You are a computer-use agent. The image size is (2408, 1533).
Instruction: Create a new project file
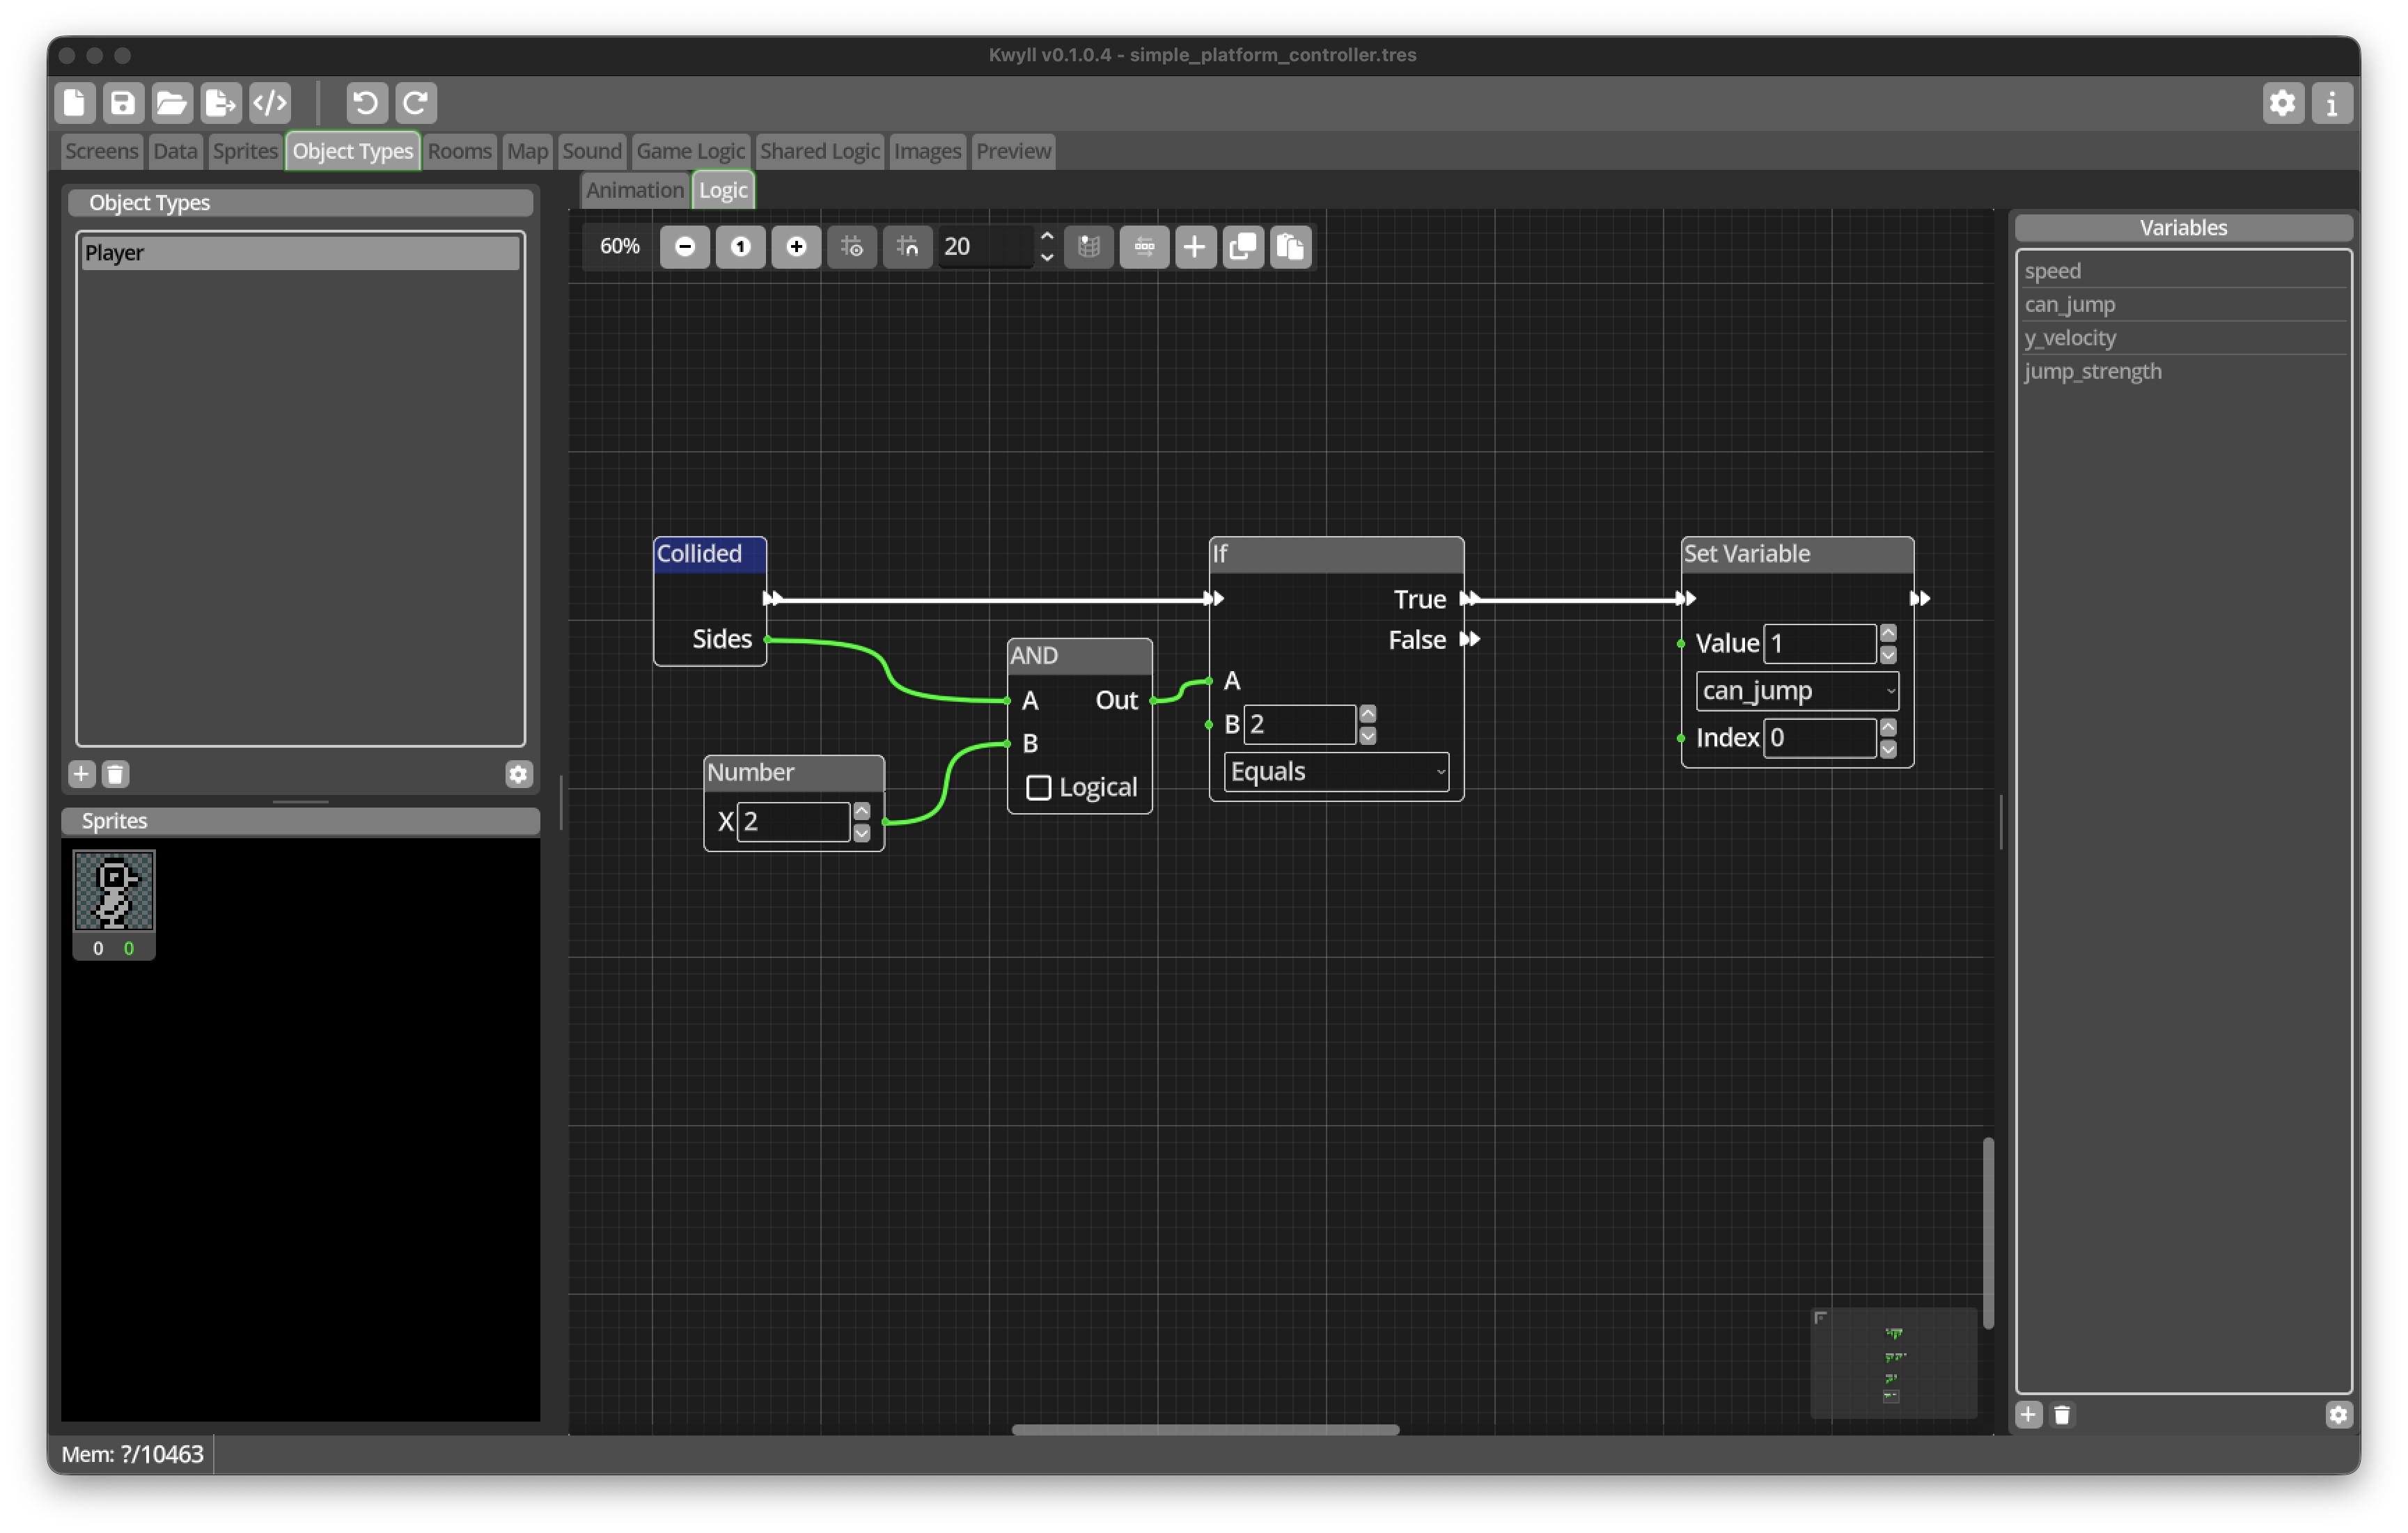(75, 103)
